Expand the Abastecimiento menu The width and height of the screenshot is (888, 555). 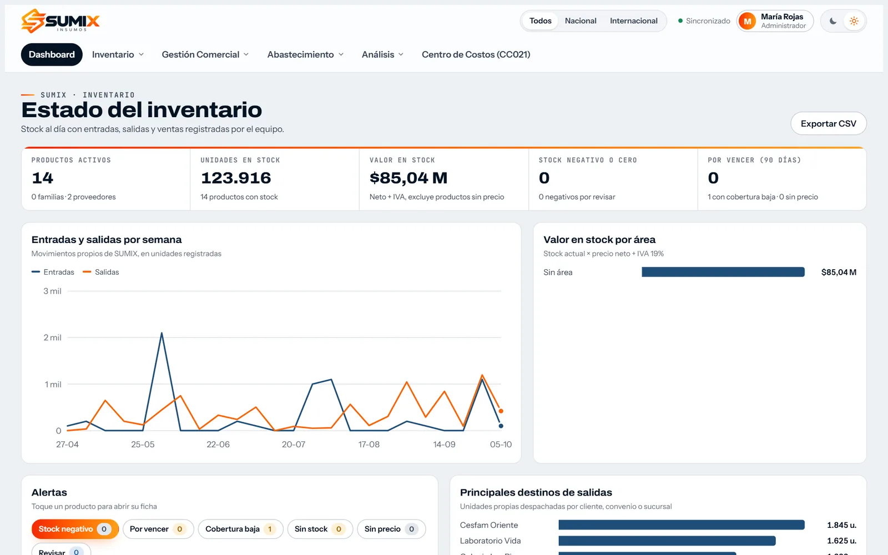pyautogui.click(x=305, y=54)
